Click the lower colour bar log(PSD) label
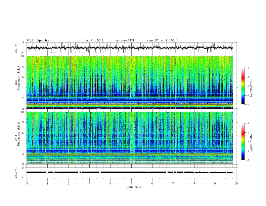266x206 pixels. (x=252, y=143)
